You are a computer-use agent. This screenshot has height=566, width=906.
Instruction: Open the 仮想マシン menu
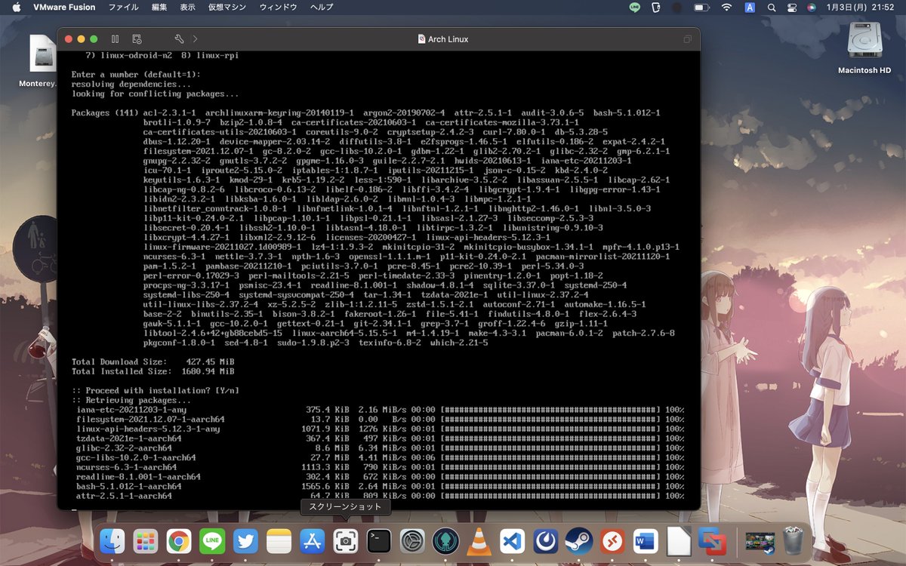pyautogui.click(x=227, y=8)
